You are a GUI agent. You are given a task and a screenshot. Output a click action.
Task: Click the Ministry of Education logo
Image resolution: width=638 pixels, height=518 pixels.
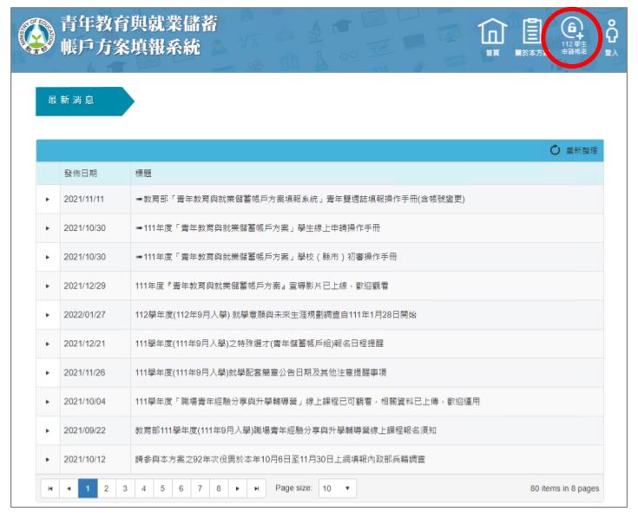(x=36, y=36)
